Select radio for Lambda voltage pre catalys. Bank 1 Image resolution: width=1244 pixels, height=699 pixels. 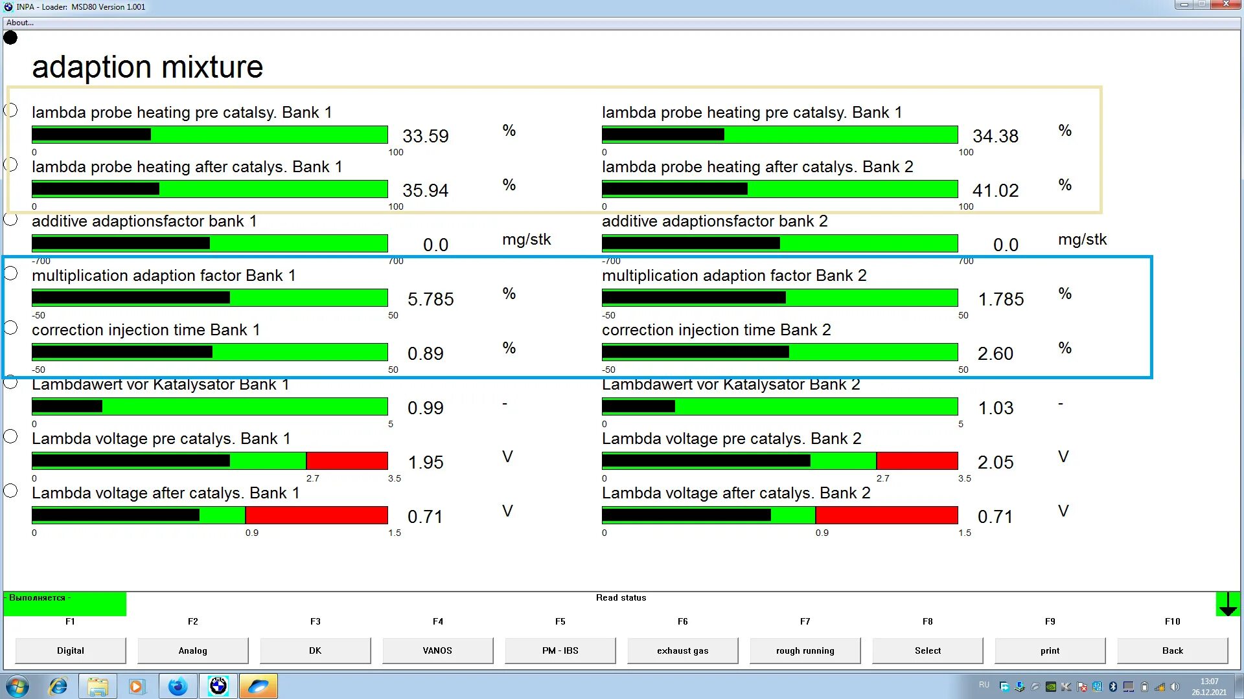[x=11, y=436]
